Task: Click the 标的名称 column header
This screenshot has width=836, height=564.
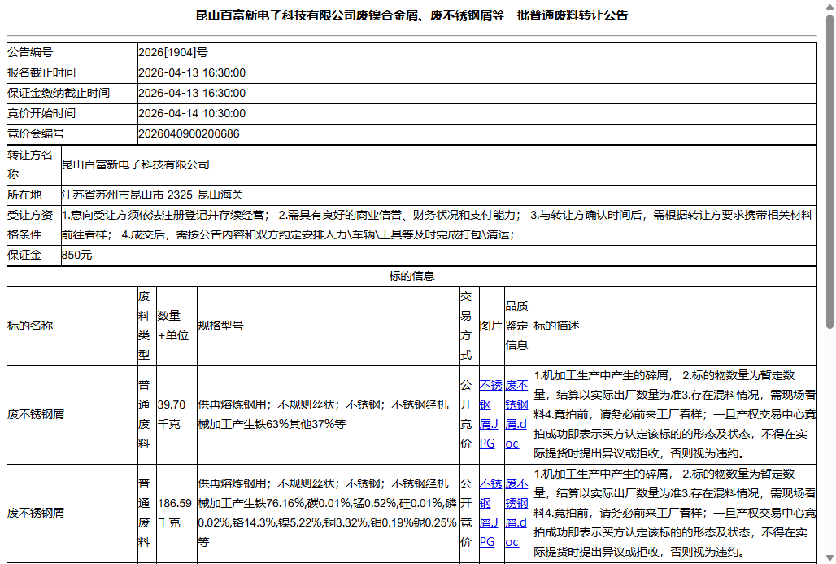Action: pos(30,326)
